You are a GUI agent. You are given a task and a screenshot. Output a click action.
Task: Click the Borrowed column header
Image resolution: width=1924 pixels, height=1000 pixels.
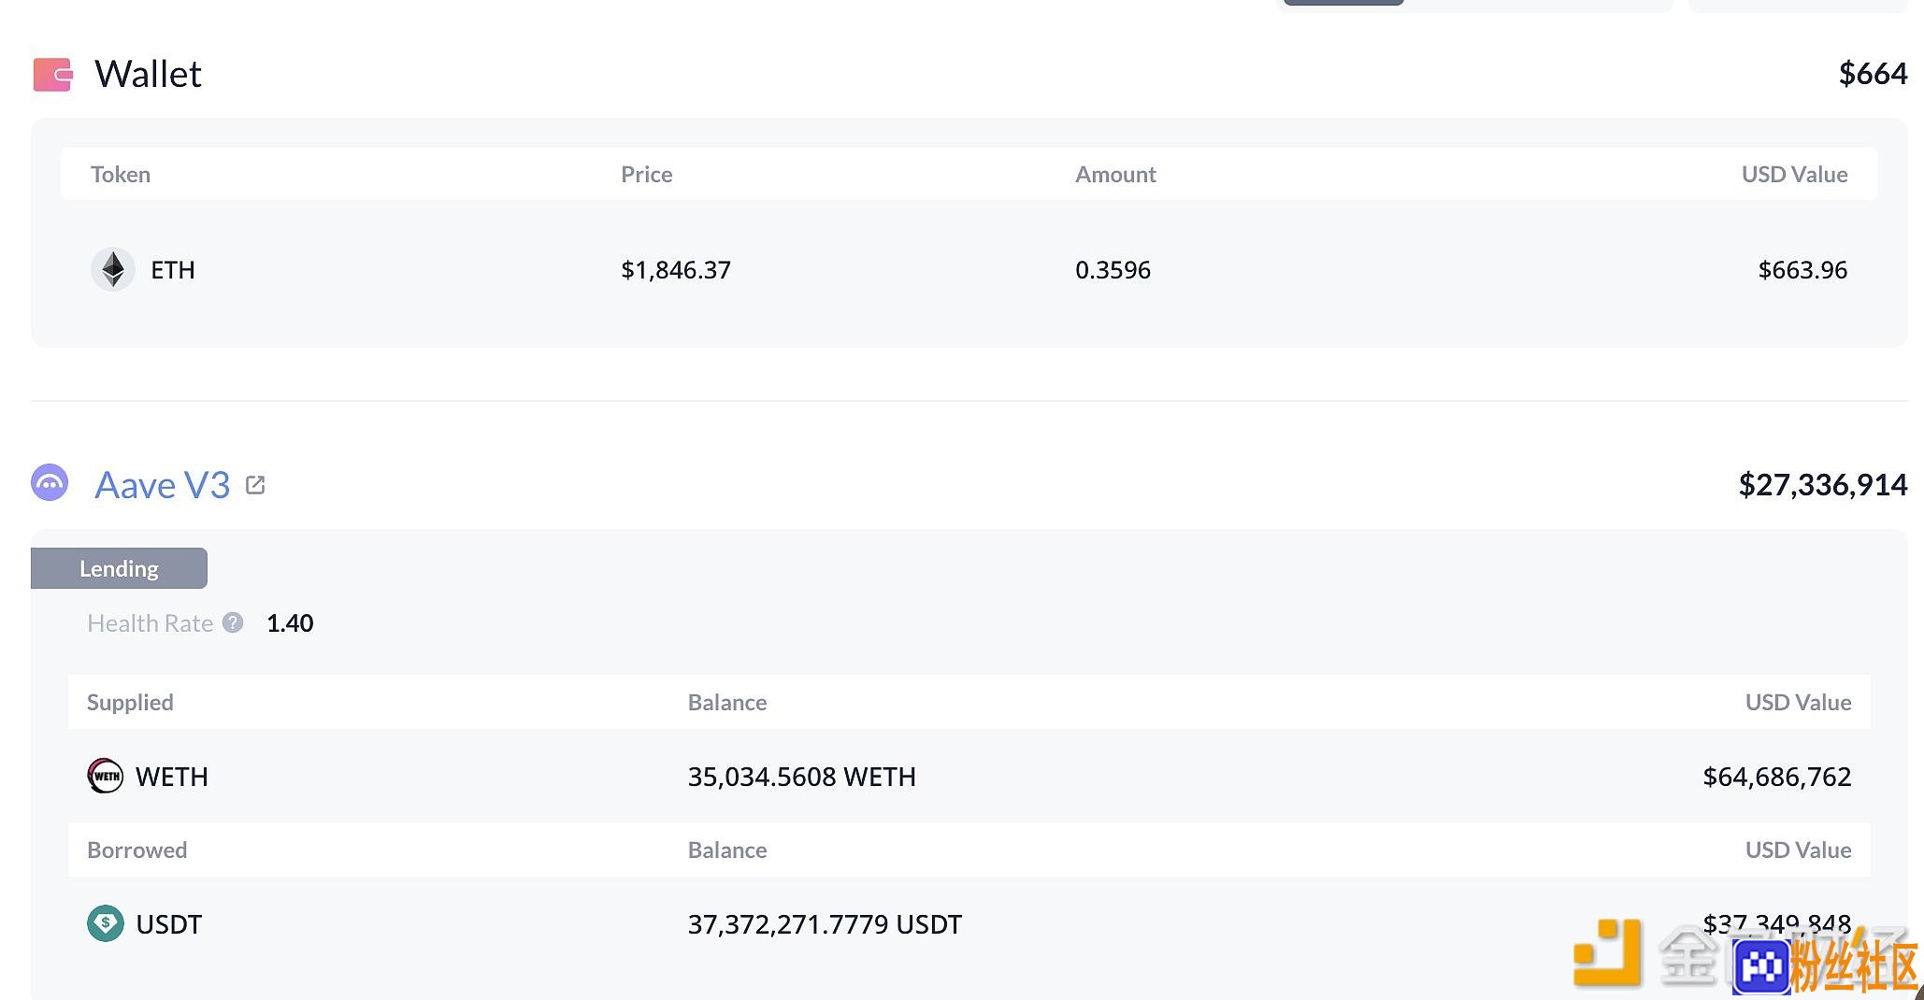136,850
